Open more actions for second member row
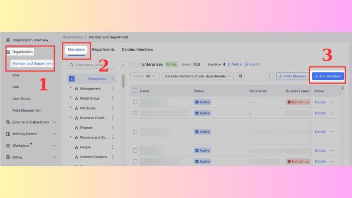 coord(331,113)
